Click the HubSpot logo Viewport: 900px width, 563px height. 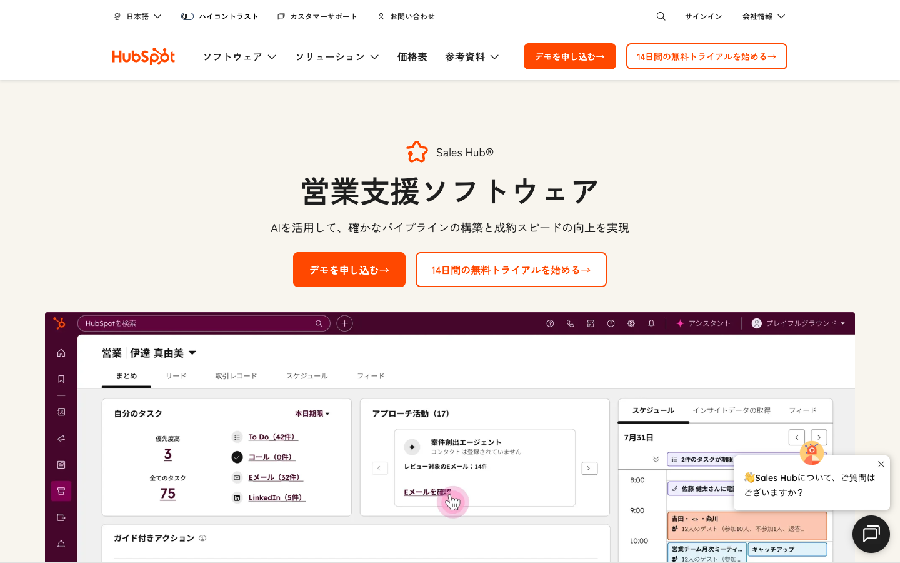pos(143,56)
